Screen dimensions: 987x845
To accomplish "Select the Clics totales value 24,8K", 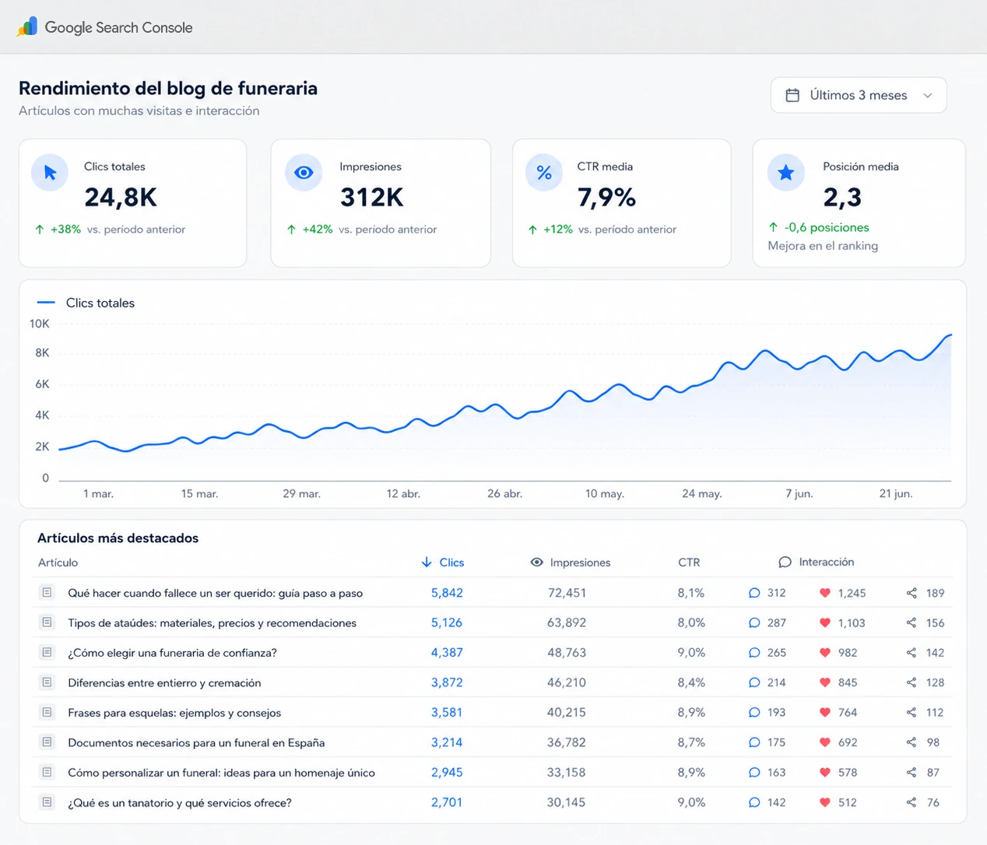I will (x=121, y=198).
